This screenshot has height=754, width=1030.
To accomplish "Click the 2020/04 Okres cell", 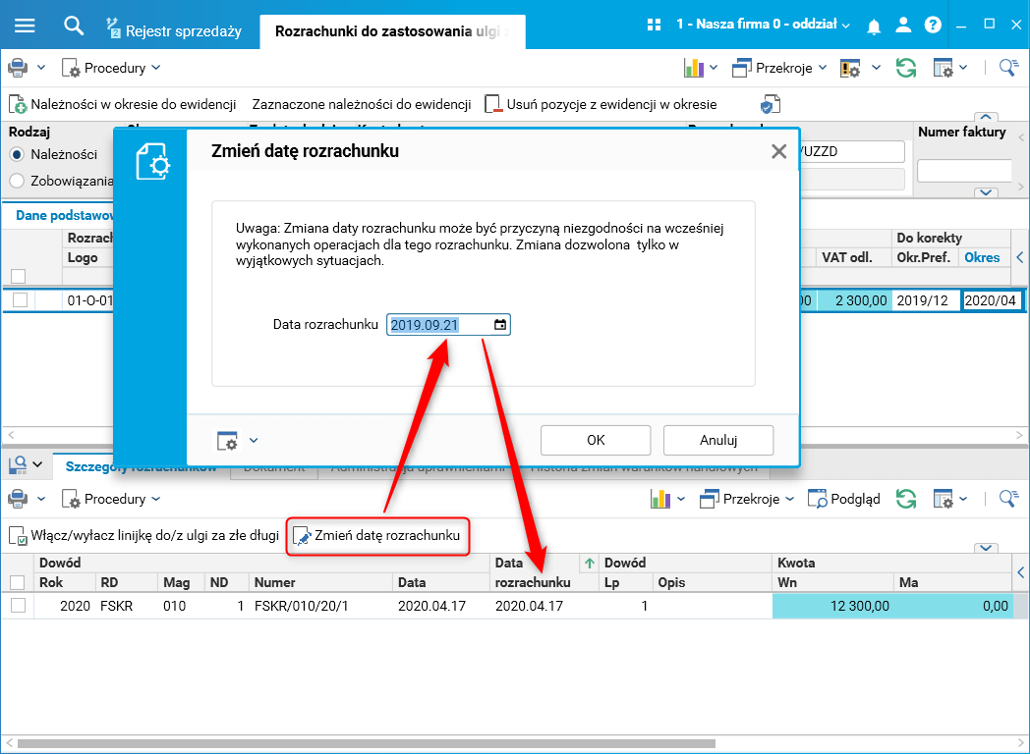I will point(990,300).
